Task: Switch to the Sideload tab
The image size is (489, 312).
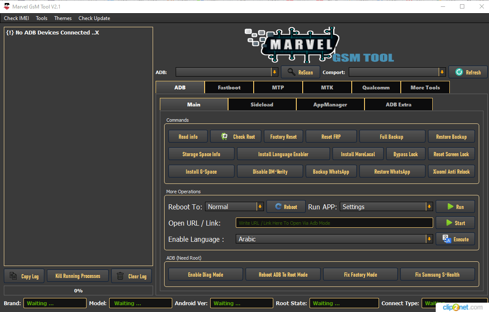Action: [262, 104]
